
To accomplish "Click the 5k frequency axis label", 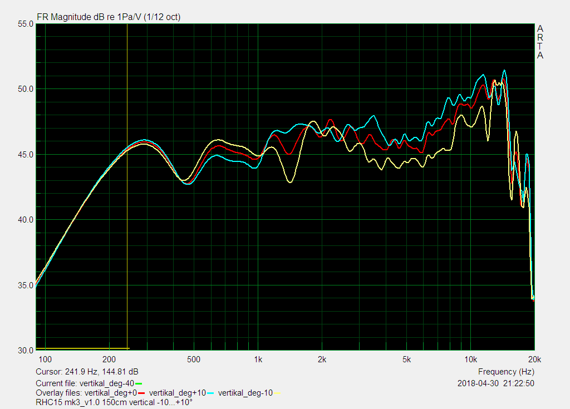I will 407,359.
